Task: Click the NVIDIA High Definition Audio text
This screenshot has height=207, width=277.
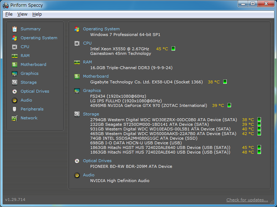Action: pos(120,181)
